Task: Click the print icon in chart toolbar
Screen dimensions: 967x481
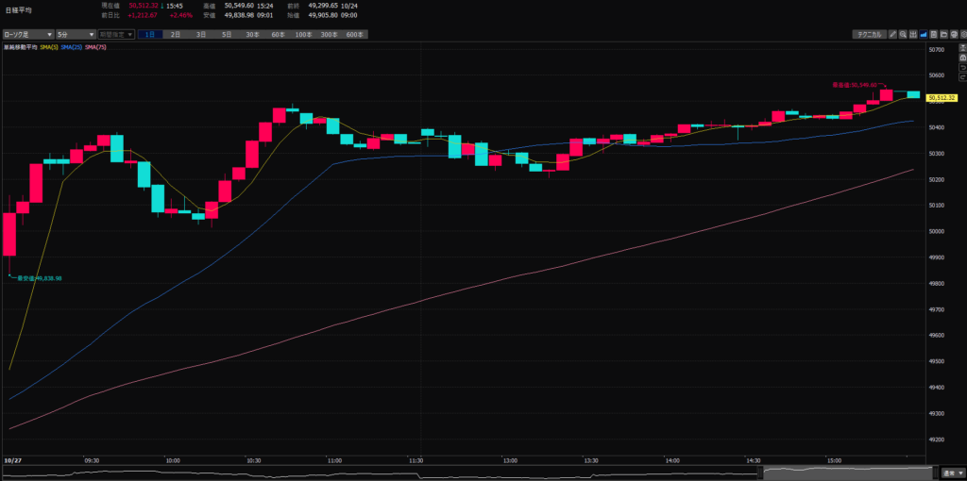Action: pos(954,34)
